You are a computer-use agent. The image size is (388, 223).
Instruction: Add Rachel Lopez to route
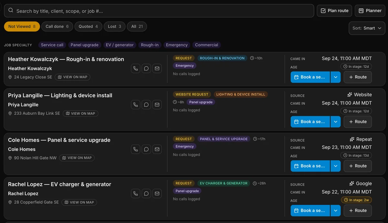click(358, 211)
